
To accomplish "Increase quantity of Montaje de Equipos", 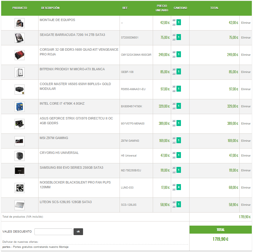I will coord(174,20).
